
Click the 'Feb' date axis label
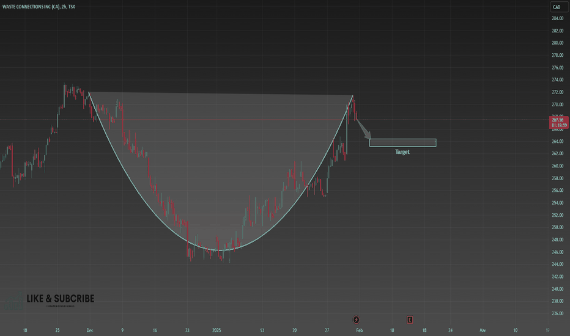[x=359, y=330]
